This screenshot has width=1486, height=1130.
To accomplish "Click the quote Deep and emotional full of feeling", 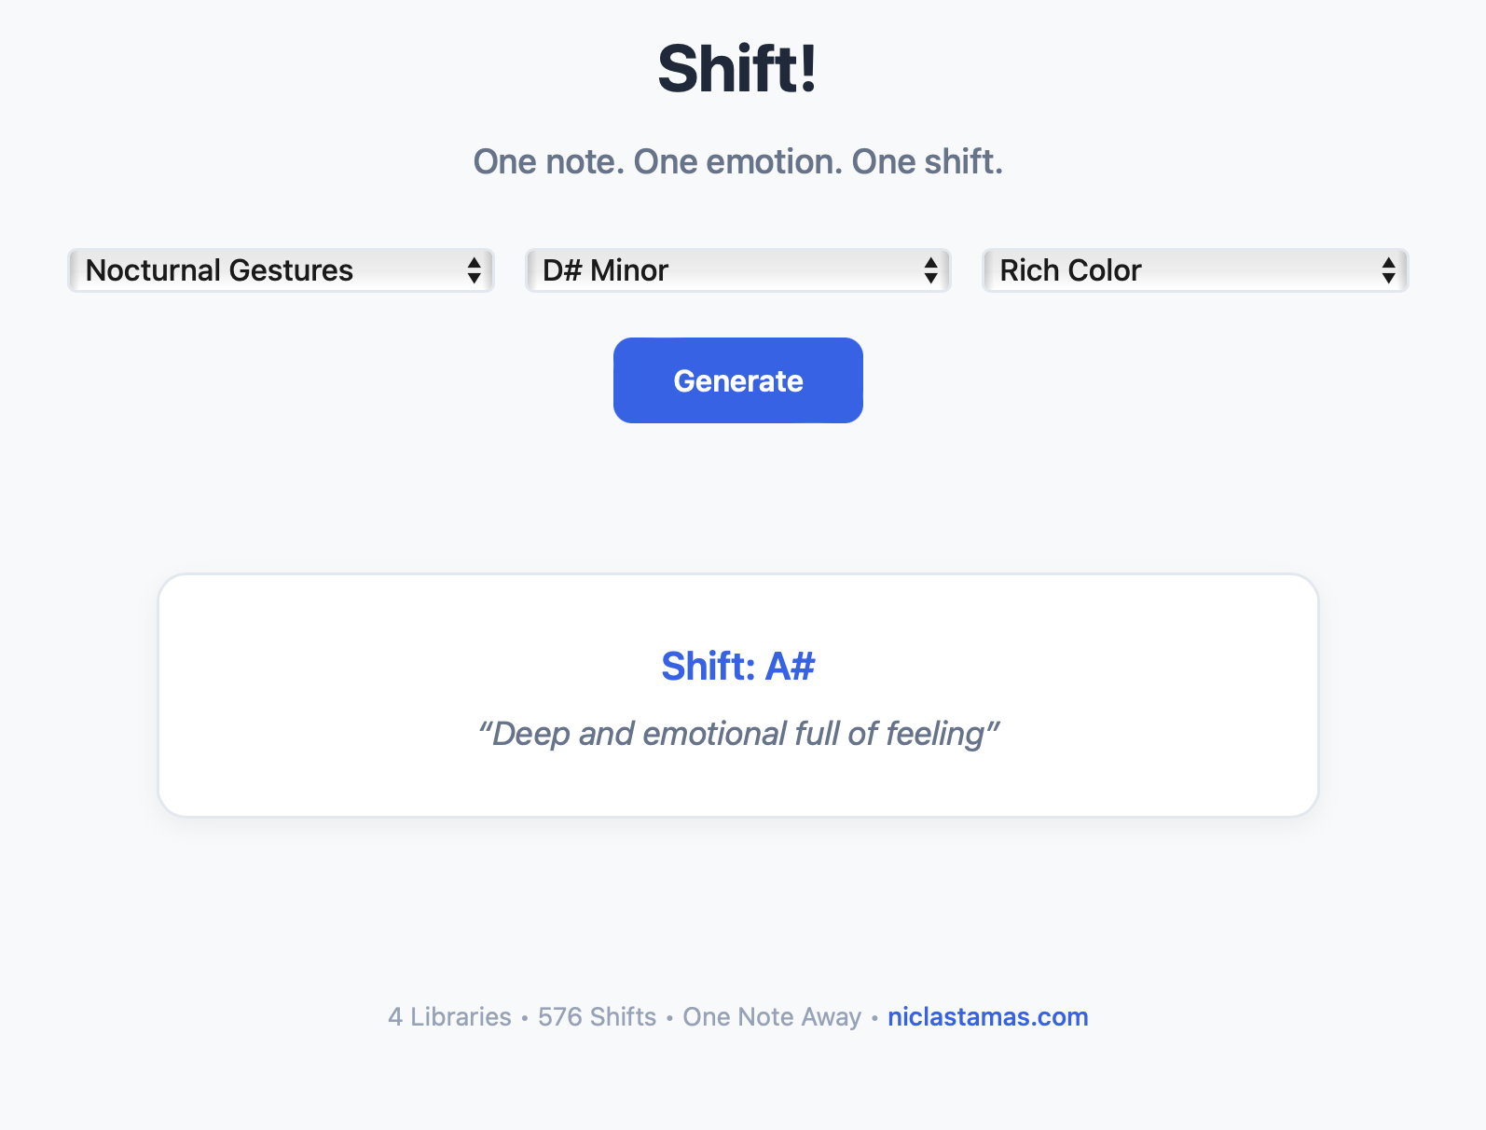I will tap(737, 734).
